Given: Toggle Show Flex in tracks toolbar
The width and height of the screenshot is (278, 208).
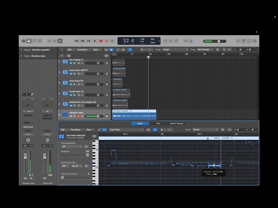Looking at the screenshot, I should click(x=123, y=50).
